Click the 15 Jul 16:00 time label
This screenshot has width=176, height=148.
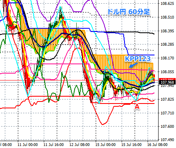(x=131, y=145)
